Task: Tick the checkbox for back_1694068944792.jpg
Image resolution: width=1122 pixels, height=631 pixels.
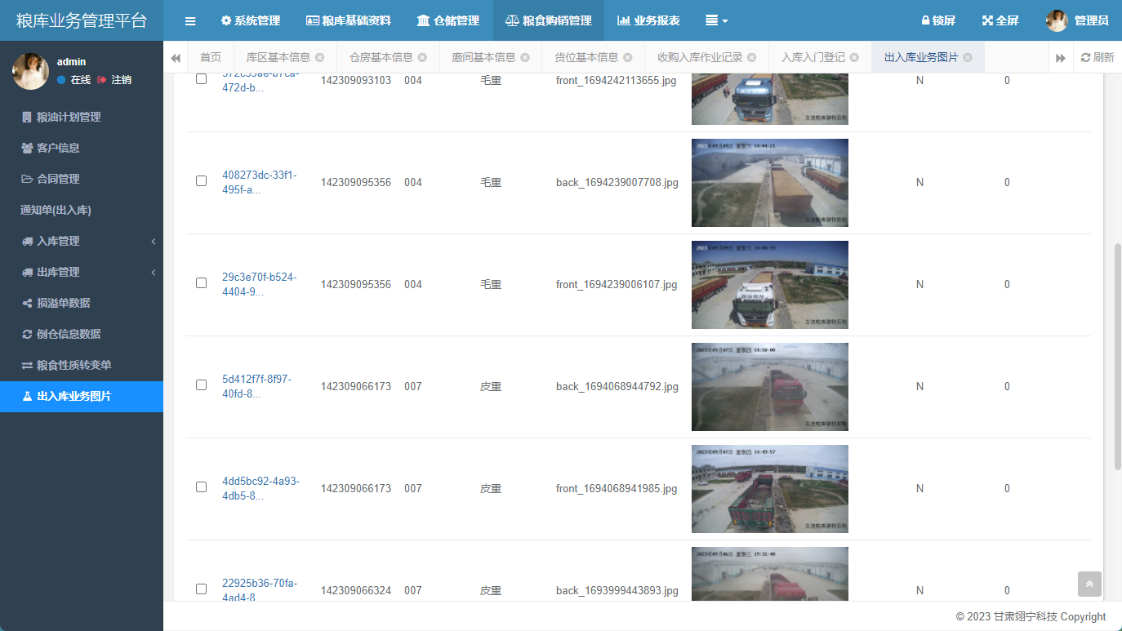Action: coord(201,385)
